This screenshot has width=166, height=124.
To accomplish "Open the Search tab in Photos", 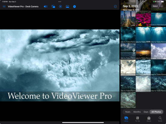I will 160,119.
